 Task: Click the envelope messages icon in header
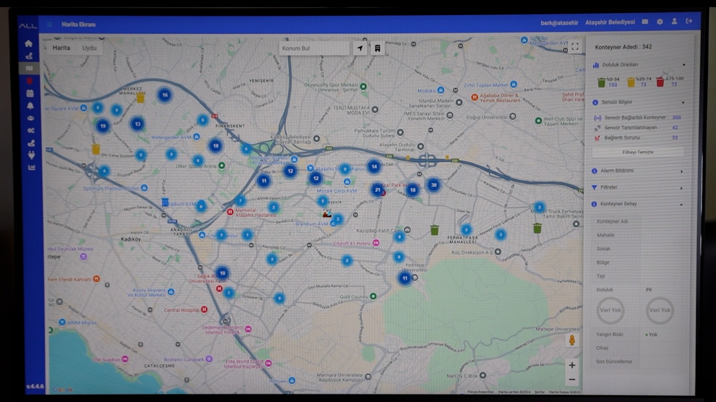click(x=645, y=21)
